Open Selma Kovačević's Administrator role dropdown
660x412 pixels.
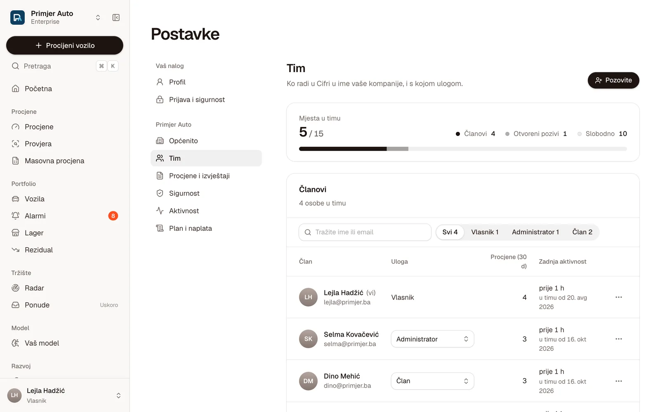point(432,339)
